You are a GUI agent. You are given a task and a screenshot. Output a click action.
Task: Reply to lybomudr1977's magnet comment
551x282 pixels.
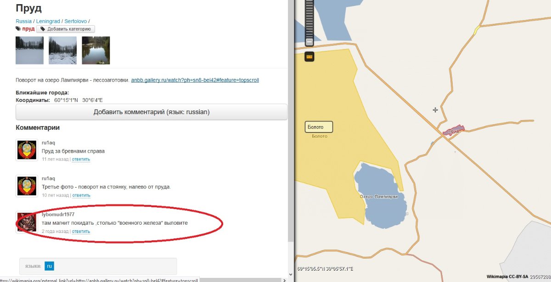tap(81, 232)
